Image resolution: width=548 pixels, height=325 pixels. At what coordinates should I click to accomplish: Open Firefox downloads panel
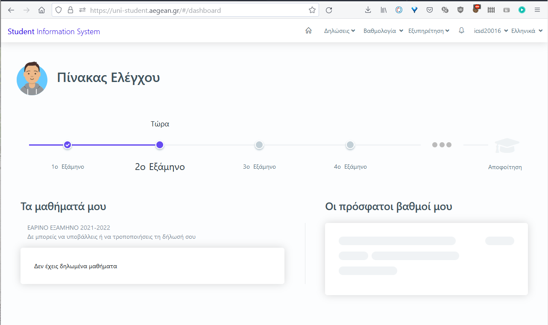[x=368, y=10]
